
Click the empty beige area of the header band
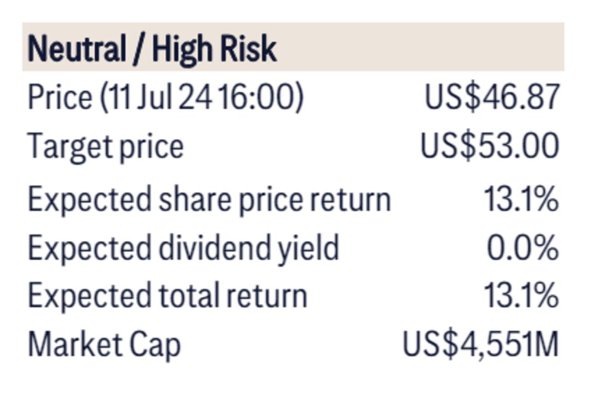[419, 47]
